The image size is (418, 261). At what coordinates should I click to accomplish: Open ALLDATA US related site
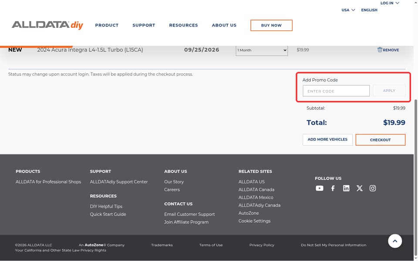point(251,182)
